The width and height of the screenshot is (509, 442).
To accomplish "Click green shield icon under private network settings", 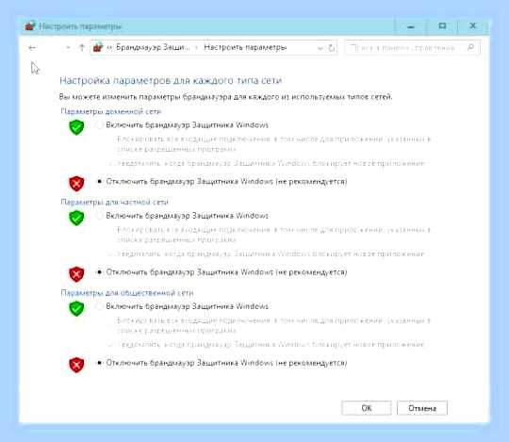I will [76, 218].
